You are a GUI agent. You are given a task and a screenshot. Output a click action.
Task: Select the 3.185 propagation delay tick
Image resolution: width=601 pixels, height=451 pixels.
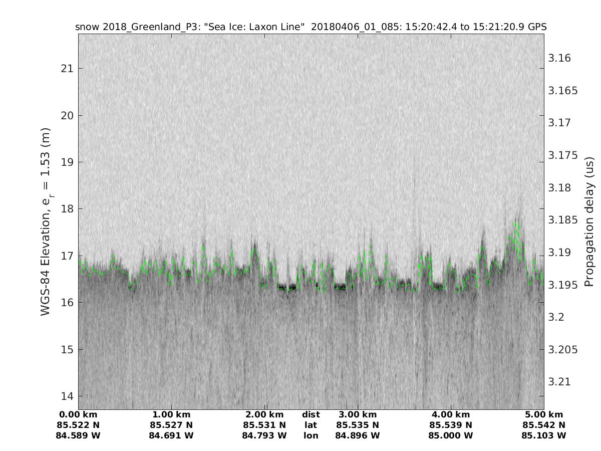pos(563,220)
